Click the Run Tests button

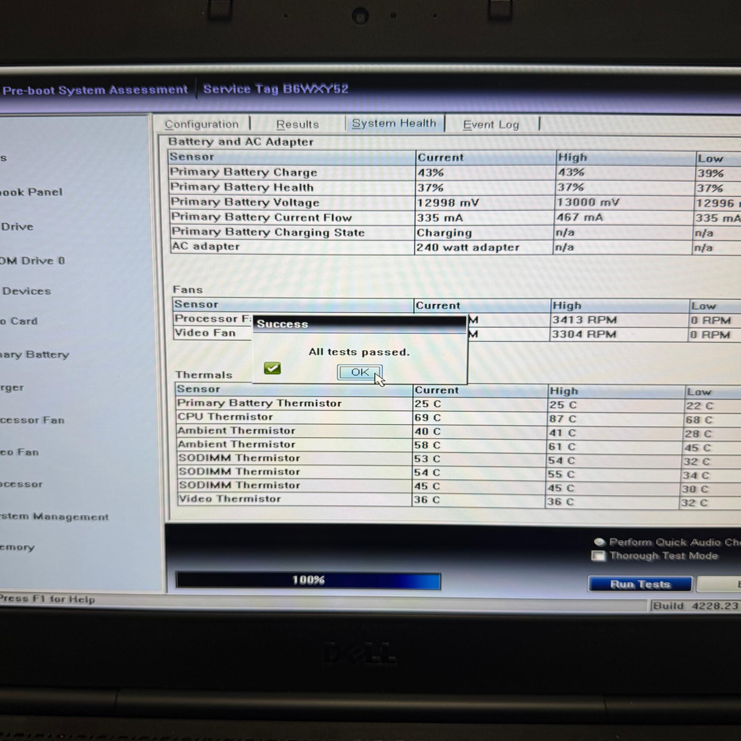pyautogui.click(x=640, y=584)
